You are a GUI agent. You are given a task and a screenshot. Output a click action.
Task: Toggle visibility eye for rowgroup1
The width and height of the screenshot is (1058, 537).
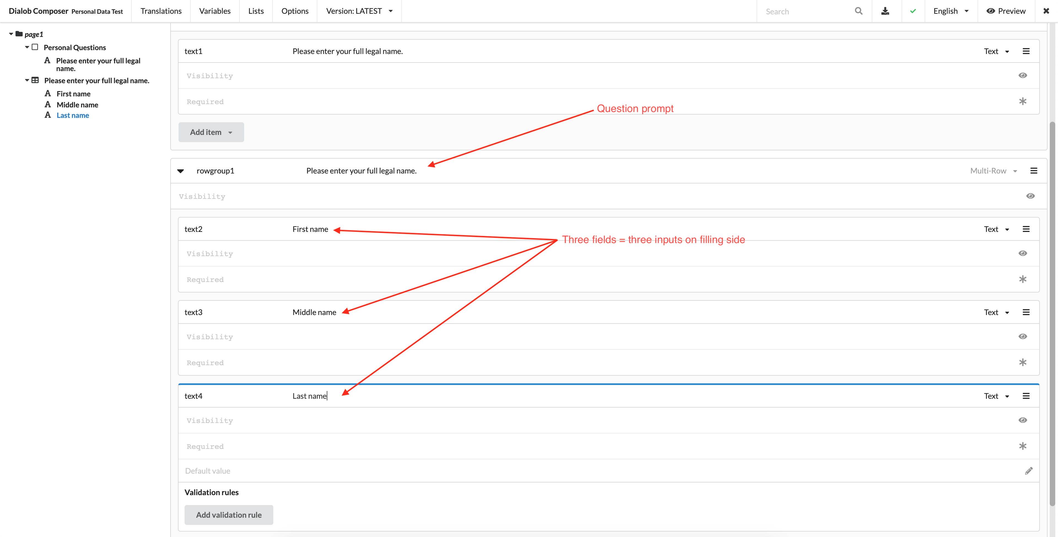tap(1030, 196)
